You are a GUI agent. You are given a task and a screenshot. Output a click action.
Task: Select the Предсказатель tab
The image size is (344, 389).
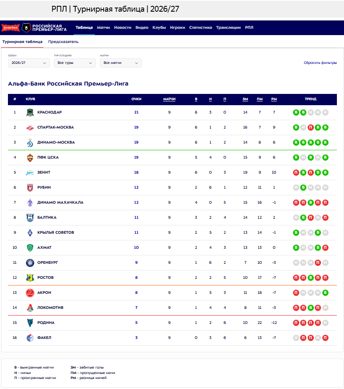pyautogui.click(x=64, y=42)
